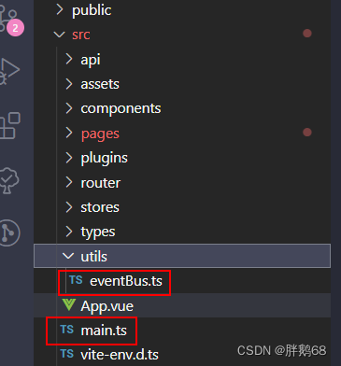Expand the plugins folder chevron
The image size is (341, 366).
pos(69,158)
